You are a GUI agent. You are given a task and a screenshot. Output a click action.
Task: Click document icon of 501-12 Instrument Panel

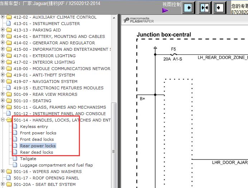[9, 113]
